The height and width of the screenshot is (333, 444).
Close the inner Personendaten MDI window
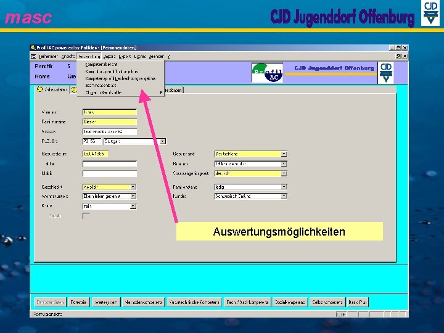405,56
